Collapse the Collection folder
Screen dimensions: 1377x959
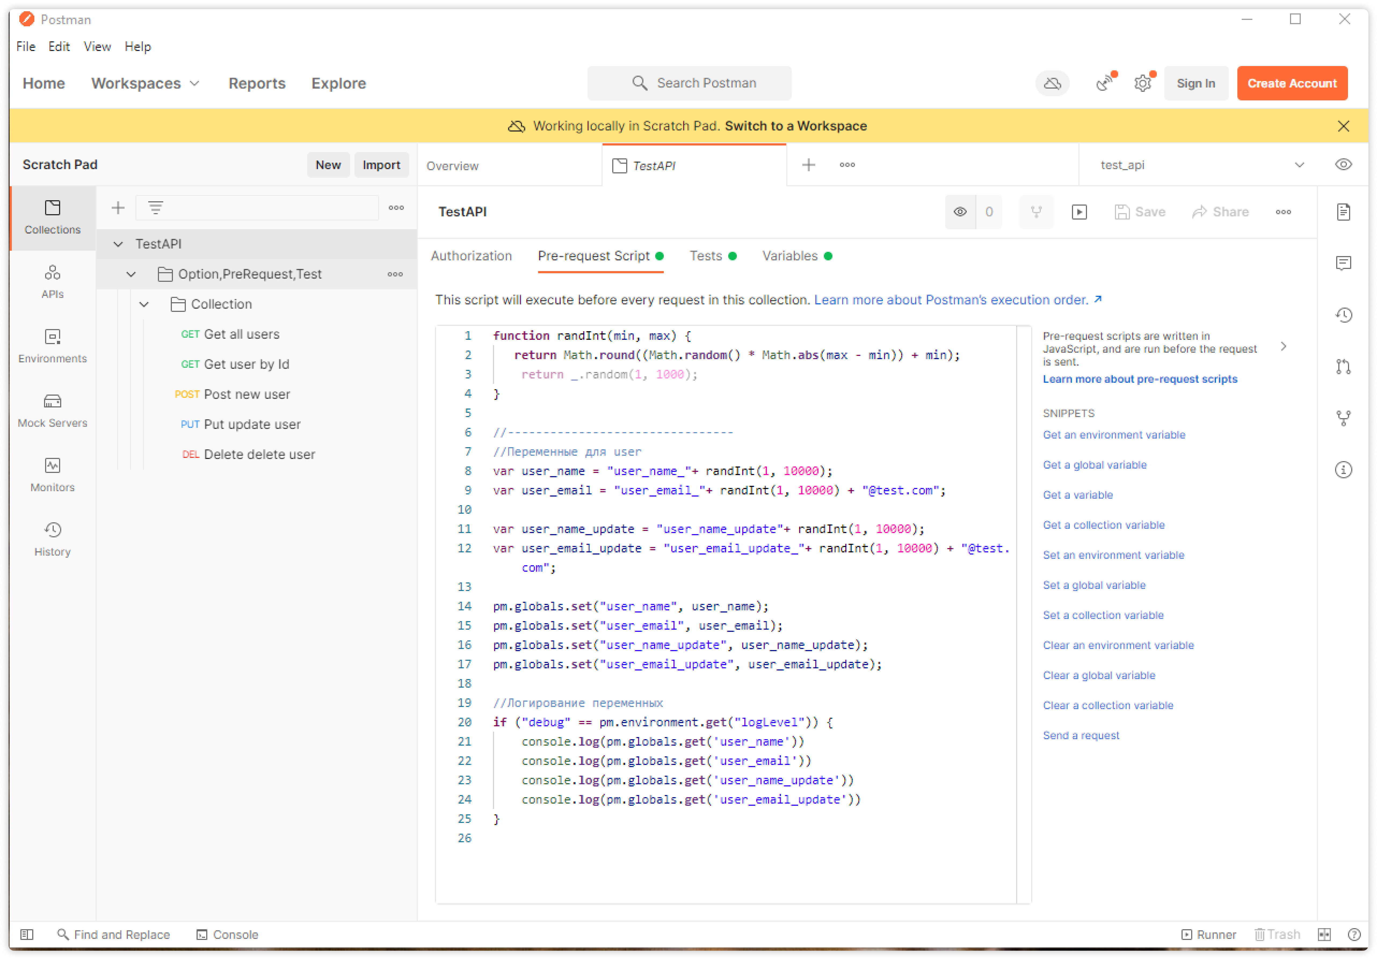[x=144, y=304]
